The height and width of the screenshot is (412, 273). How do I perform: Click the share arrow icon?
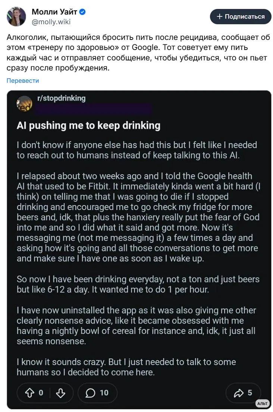pyautogui.click(x=239, y=393)
